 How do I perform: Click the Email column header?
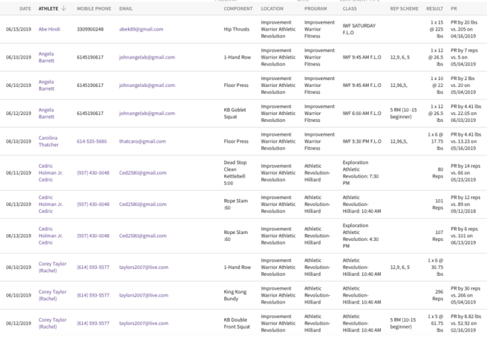pos(126,9)
